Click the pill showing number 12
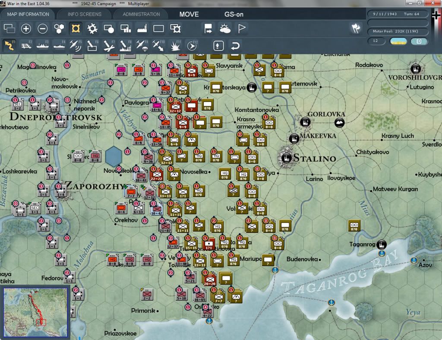This screenshot has height=340, width=442. (376, 41)
